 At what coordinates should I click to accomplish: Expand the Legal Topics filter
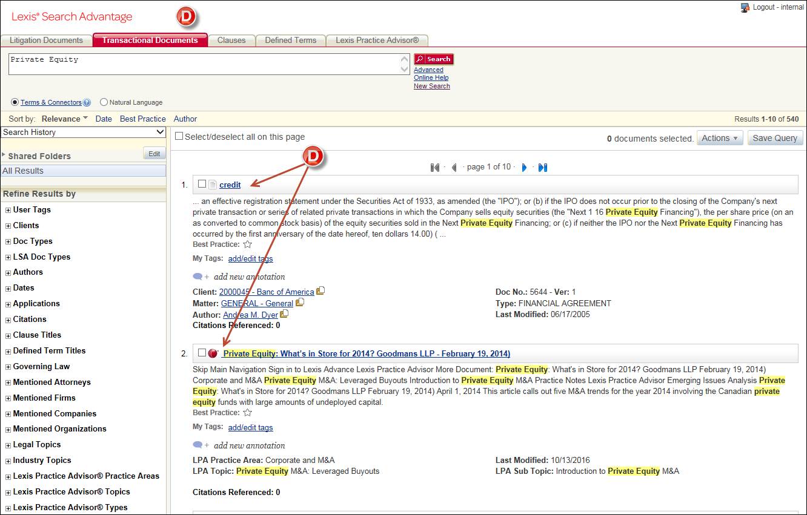8,445
